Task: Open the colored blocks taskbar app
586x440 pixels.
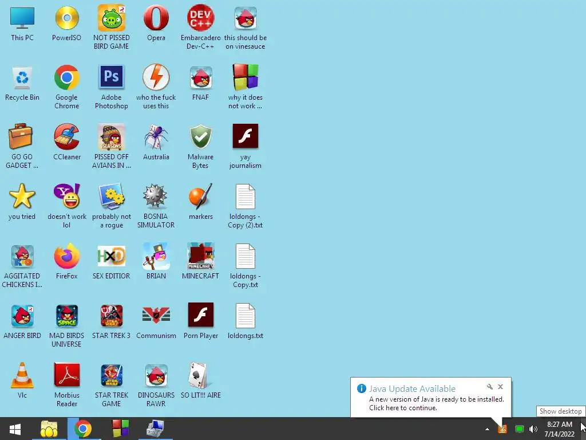Action: (x=120, y=429)
